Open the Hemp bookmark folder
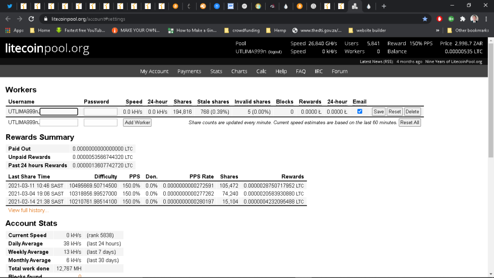494x278 pixels. (276, 31)
